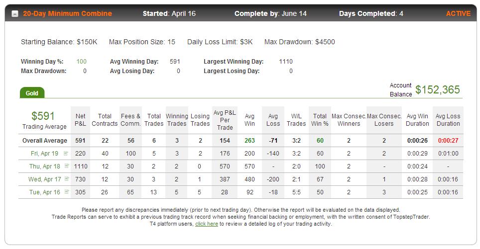
Task: Open the Fri, Apr 19 daily report
Action: [44, 154]
